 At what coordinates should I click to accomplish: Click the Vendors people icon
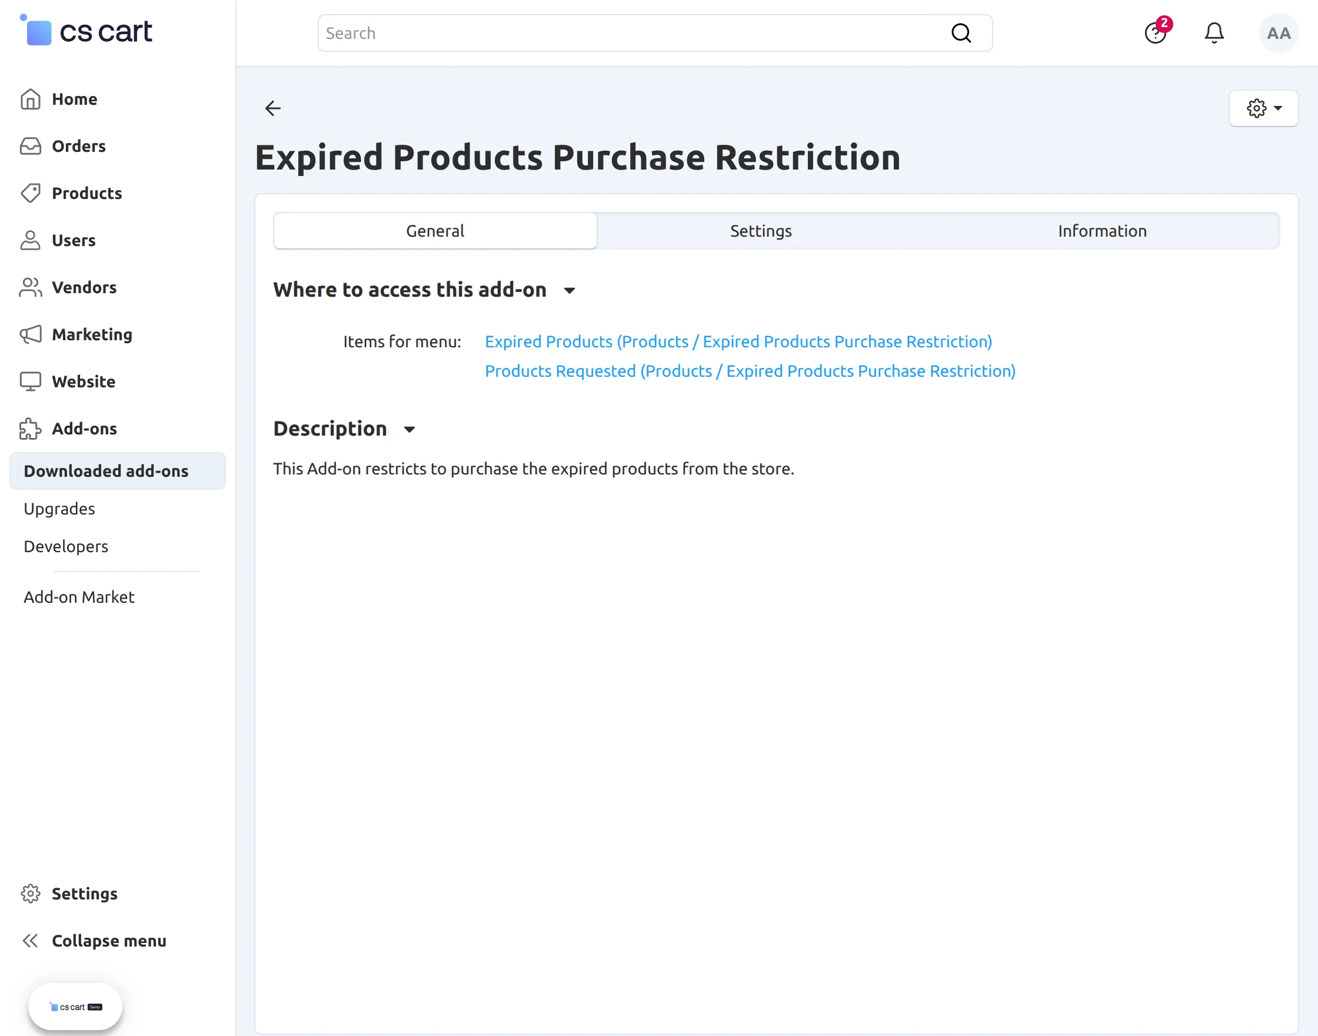[x=31, y=287]
